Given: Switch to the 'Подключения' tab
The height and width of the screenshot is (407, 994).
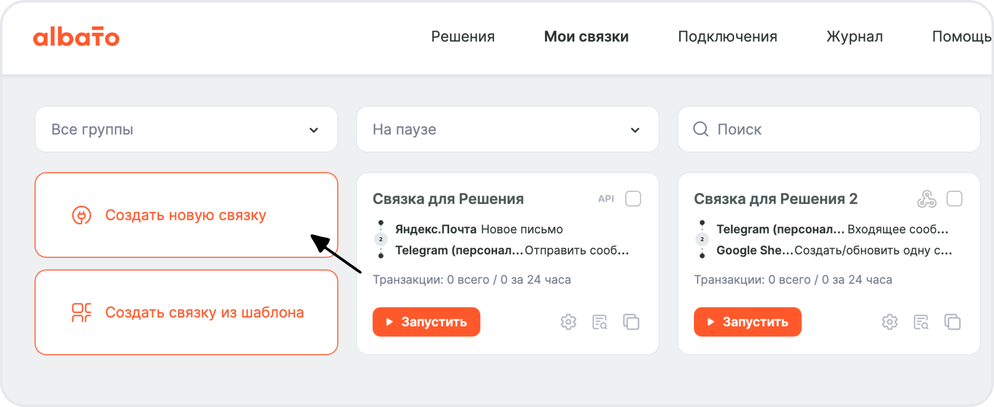Looking at the screenshot, I should tap(727, 37).
